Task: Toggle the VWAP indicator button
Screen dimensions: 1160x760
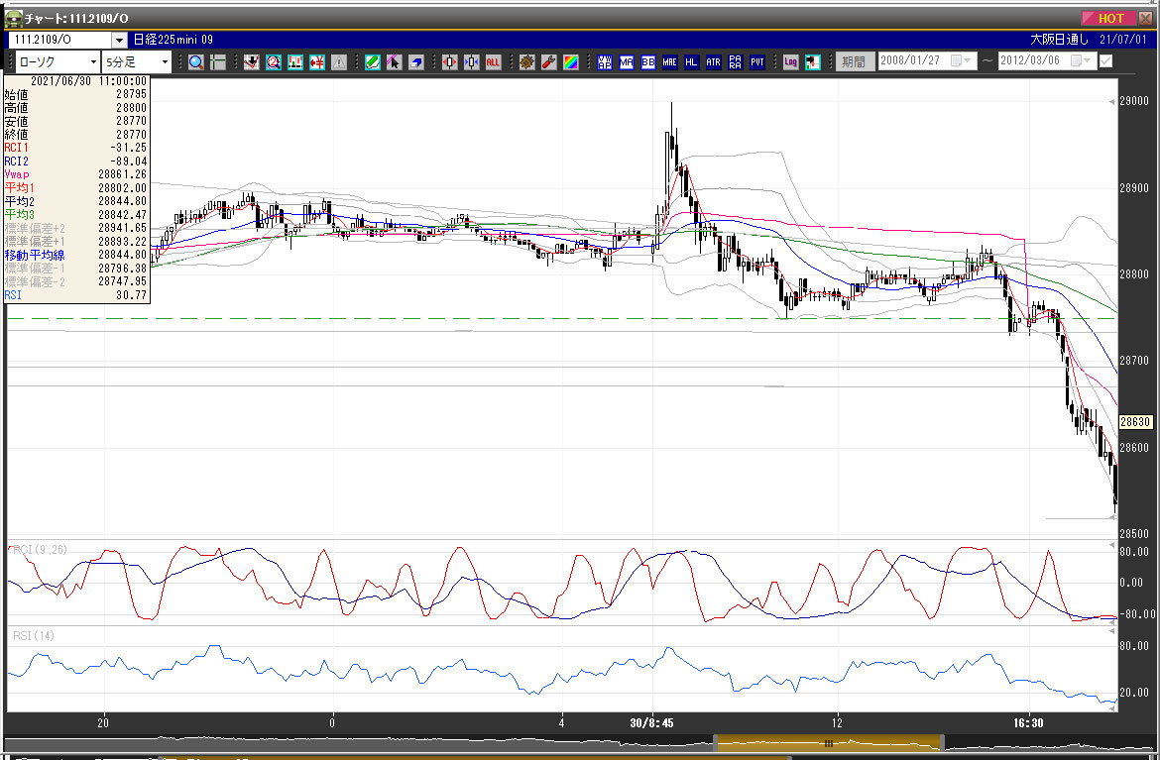Action: tap(605, 62)
